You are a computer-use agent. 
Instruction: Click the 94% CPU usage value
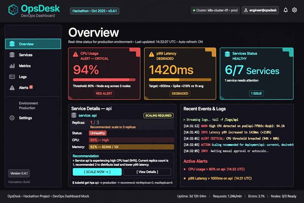pyautogui.click(x=86, y=70)
